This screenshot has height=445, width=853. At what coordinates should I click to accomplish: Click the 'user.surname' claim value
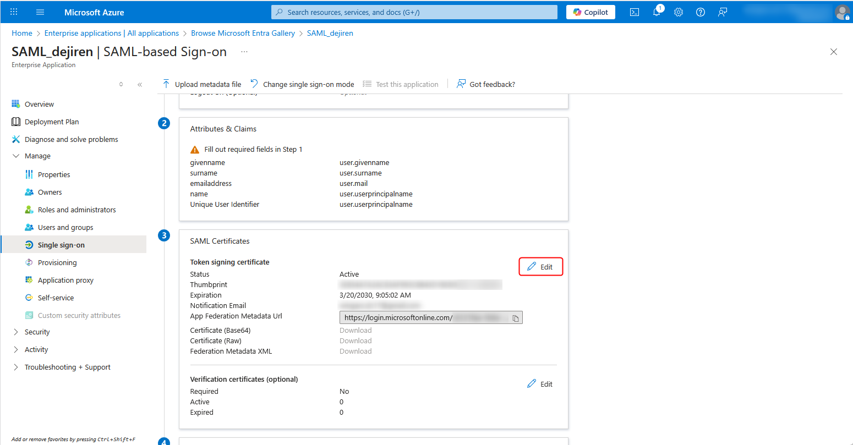click(x=360, y=173)
